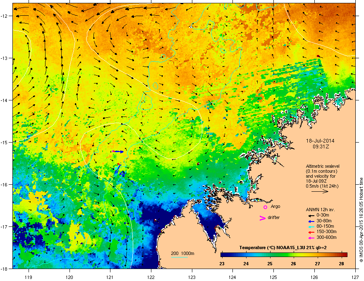Click the time text '09:31Z'
The width and height of the screenshot is (364, 281).
[321, 147]
